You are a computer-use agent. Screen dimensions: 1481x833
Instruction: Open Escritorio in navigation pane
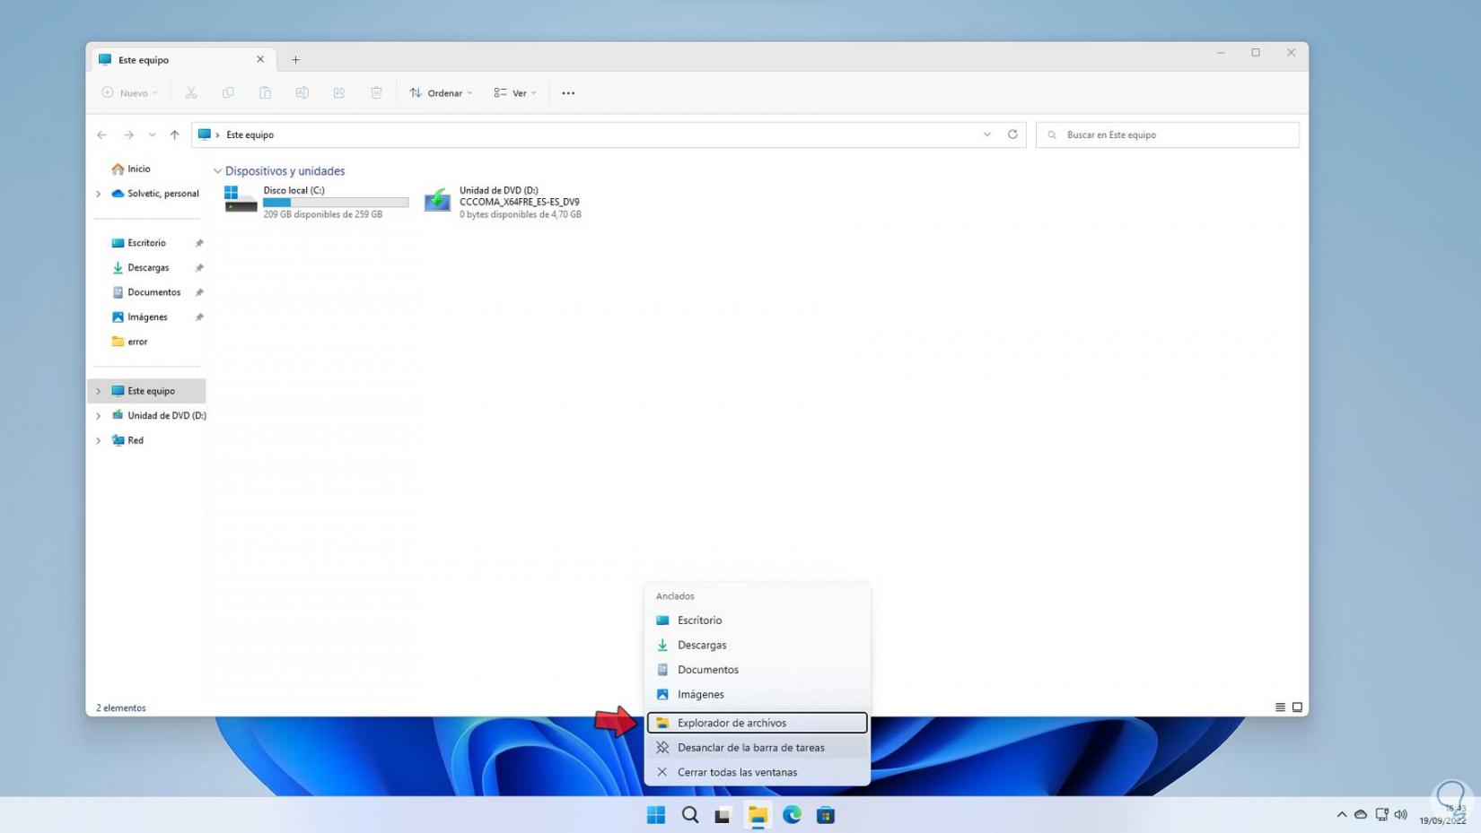139,243
